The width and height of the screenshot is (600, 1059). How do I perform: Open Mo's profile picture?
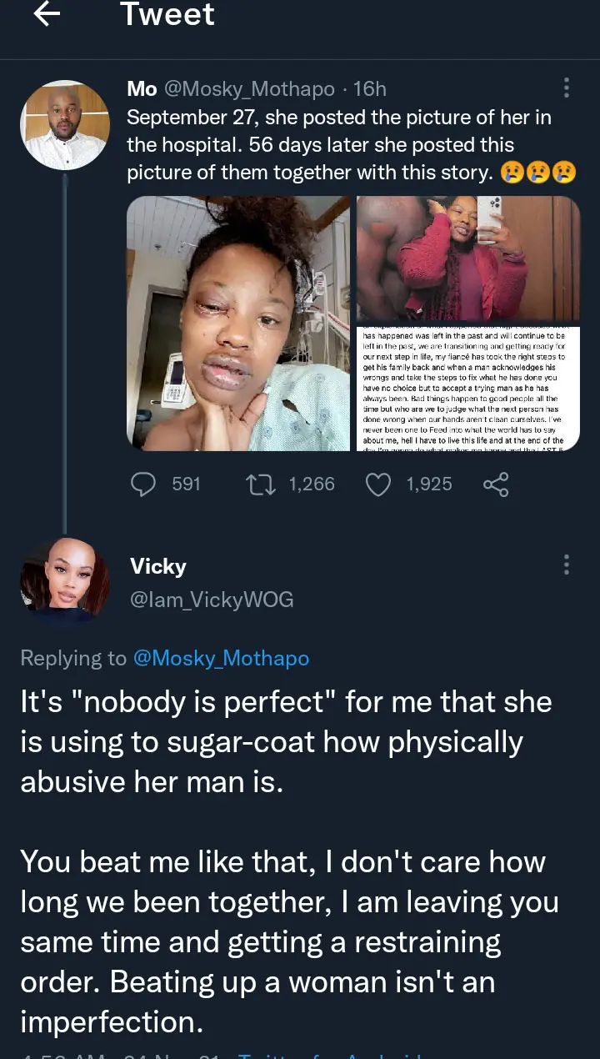[65, 125]
